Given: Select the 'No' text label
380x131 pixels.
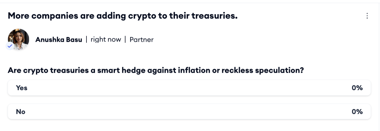Looking at the screenshot, I should (x=21, y=112).
